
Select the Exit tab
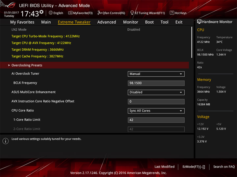(179, 22)
